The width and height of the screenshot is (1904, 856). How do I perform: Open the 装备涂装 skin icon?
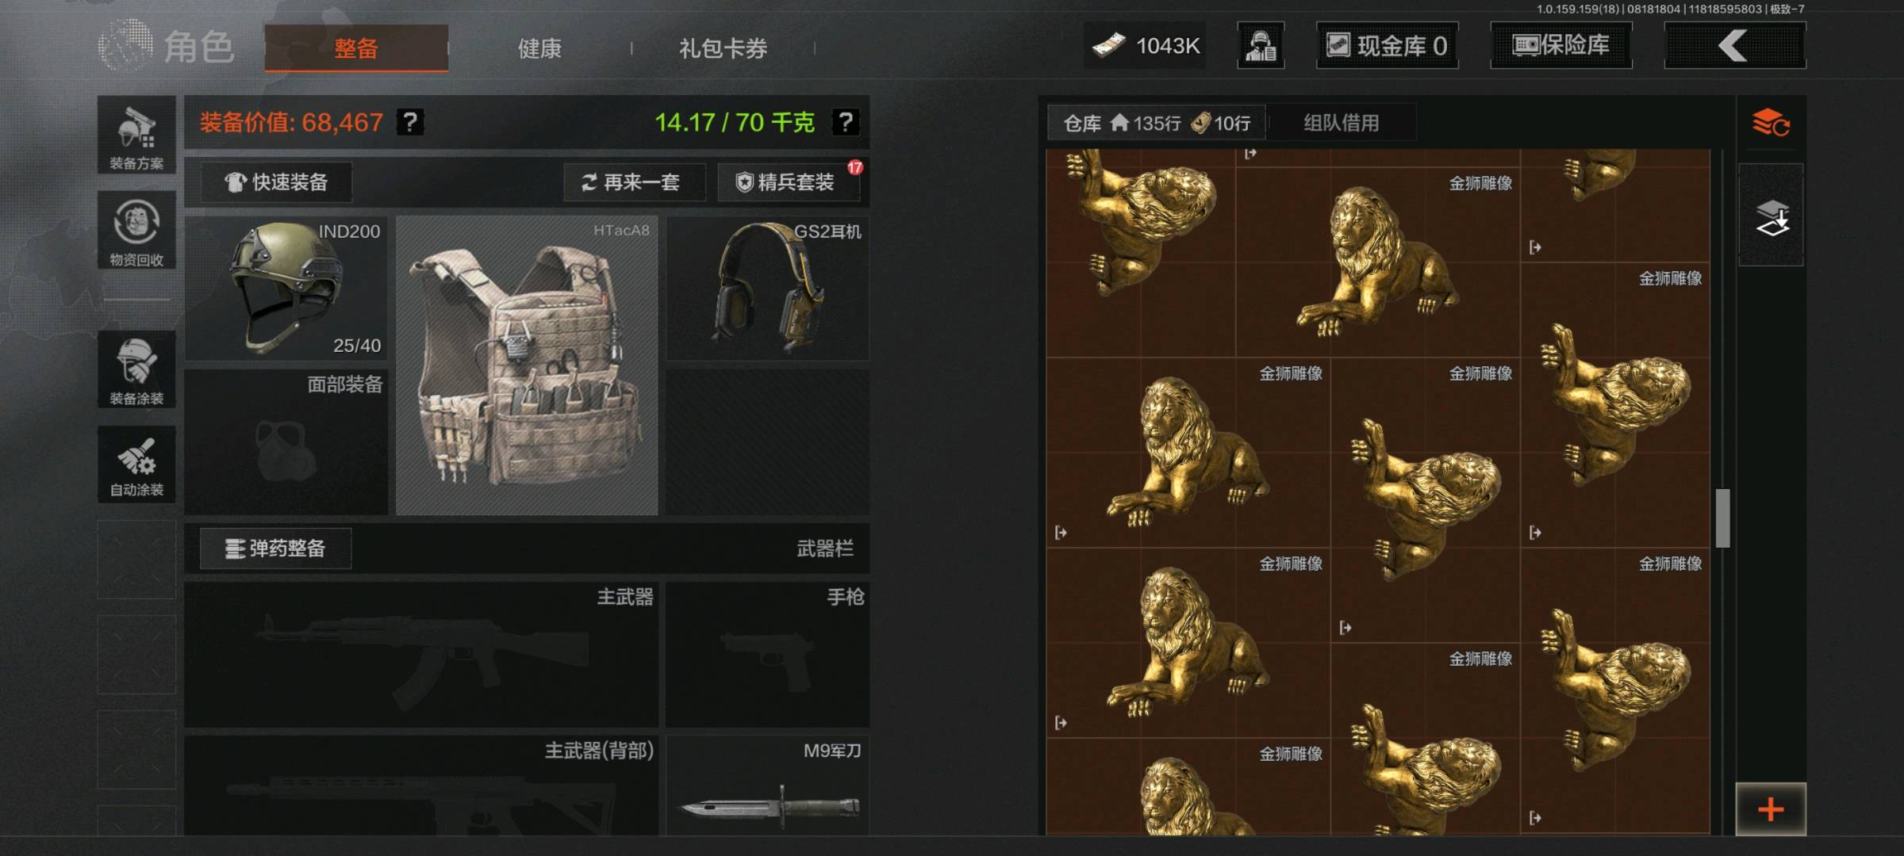click(x=136, y=369)
